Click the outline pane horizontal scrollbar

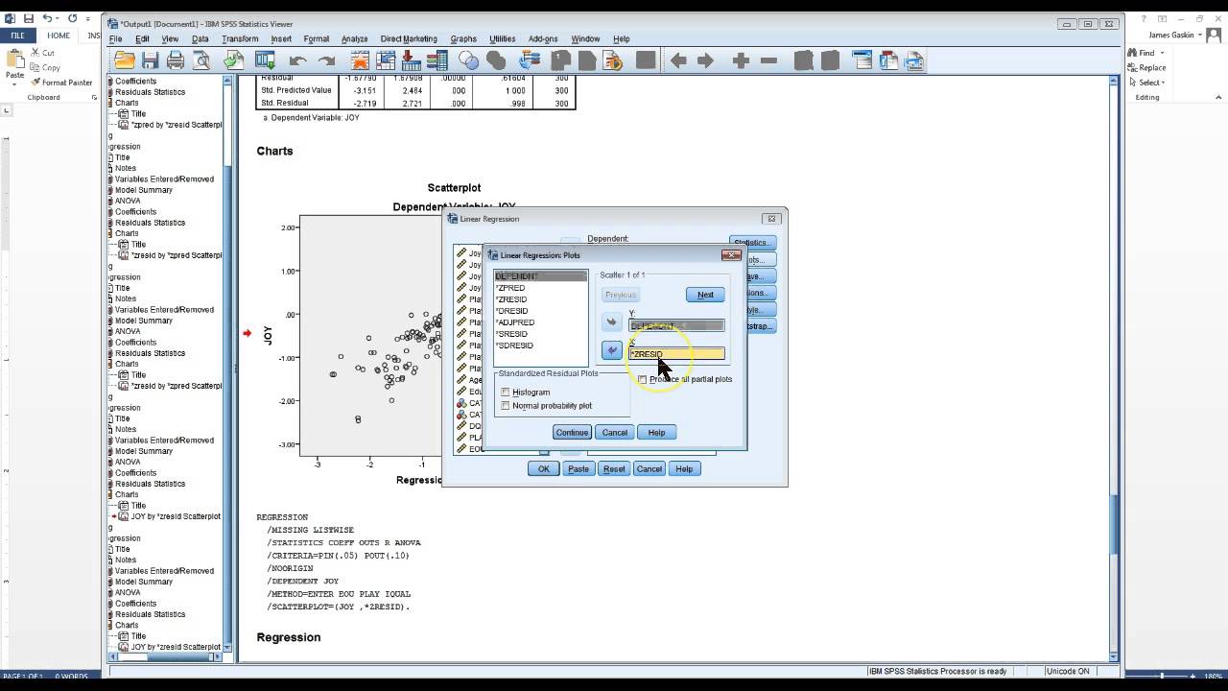[x=167, y=657]
